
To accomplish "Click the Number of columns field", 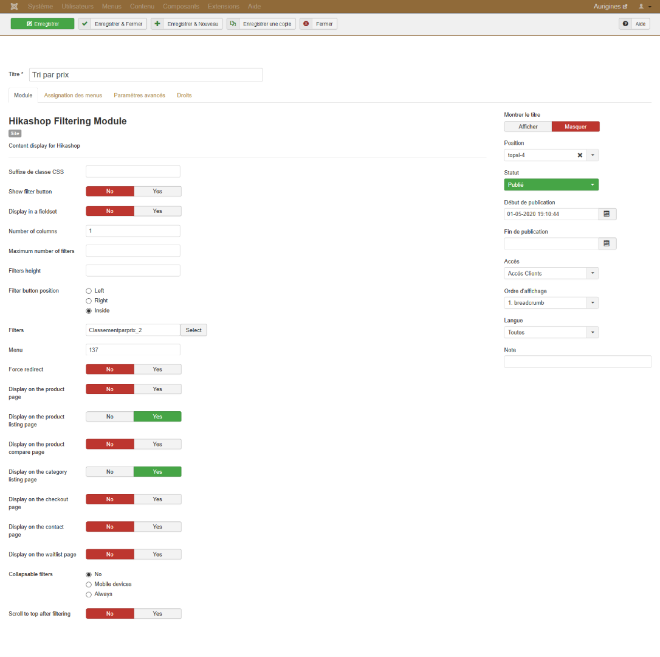I will [133, 231].
